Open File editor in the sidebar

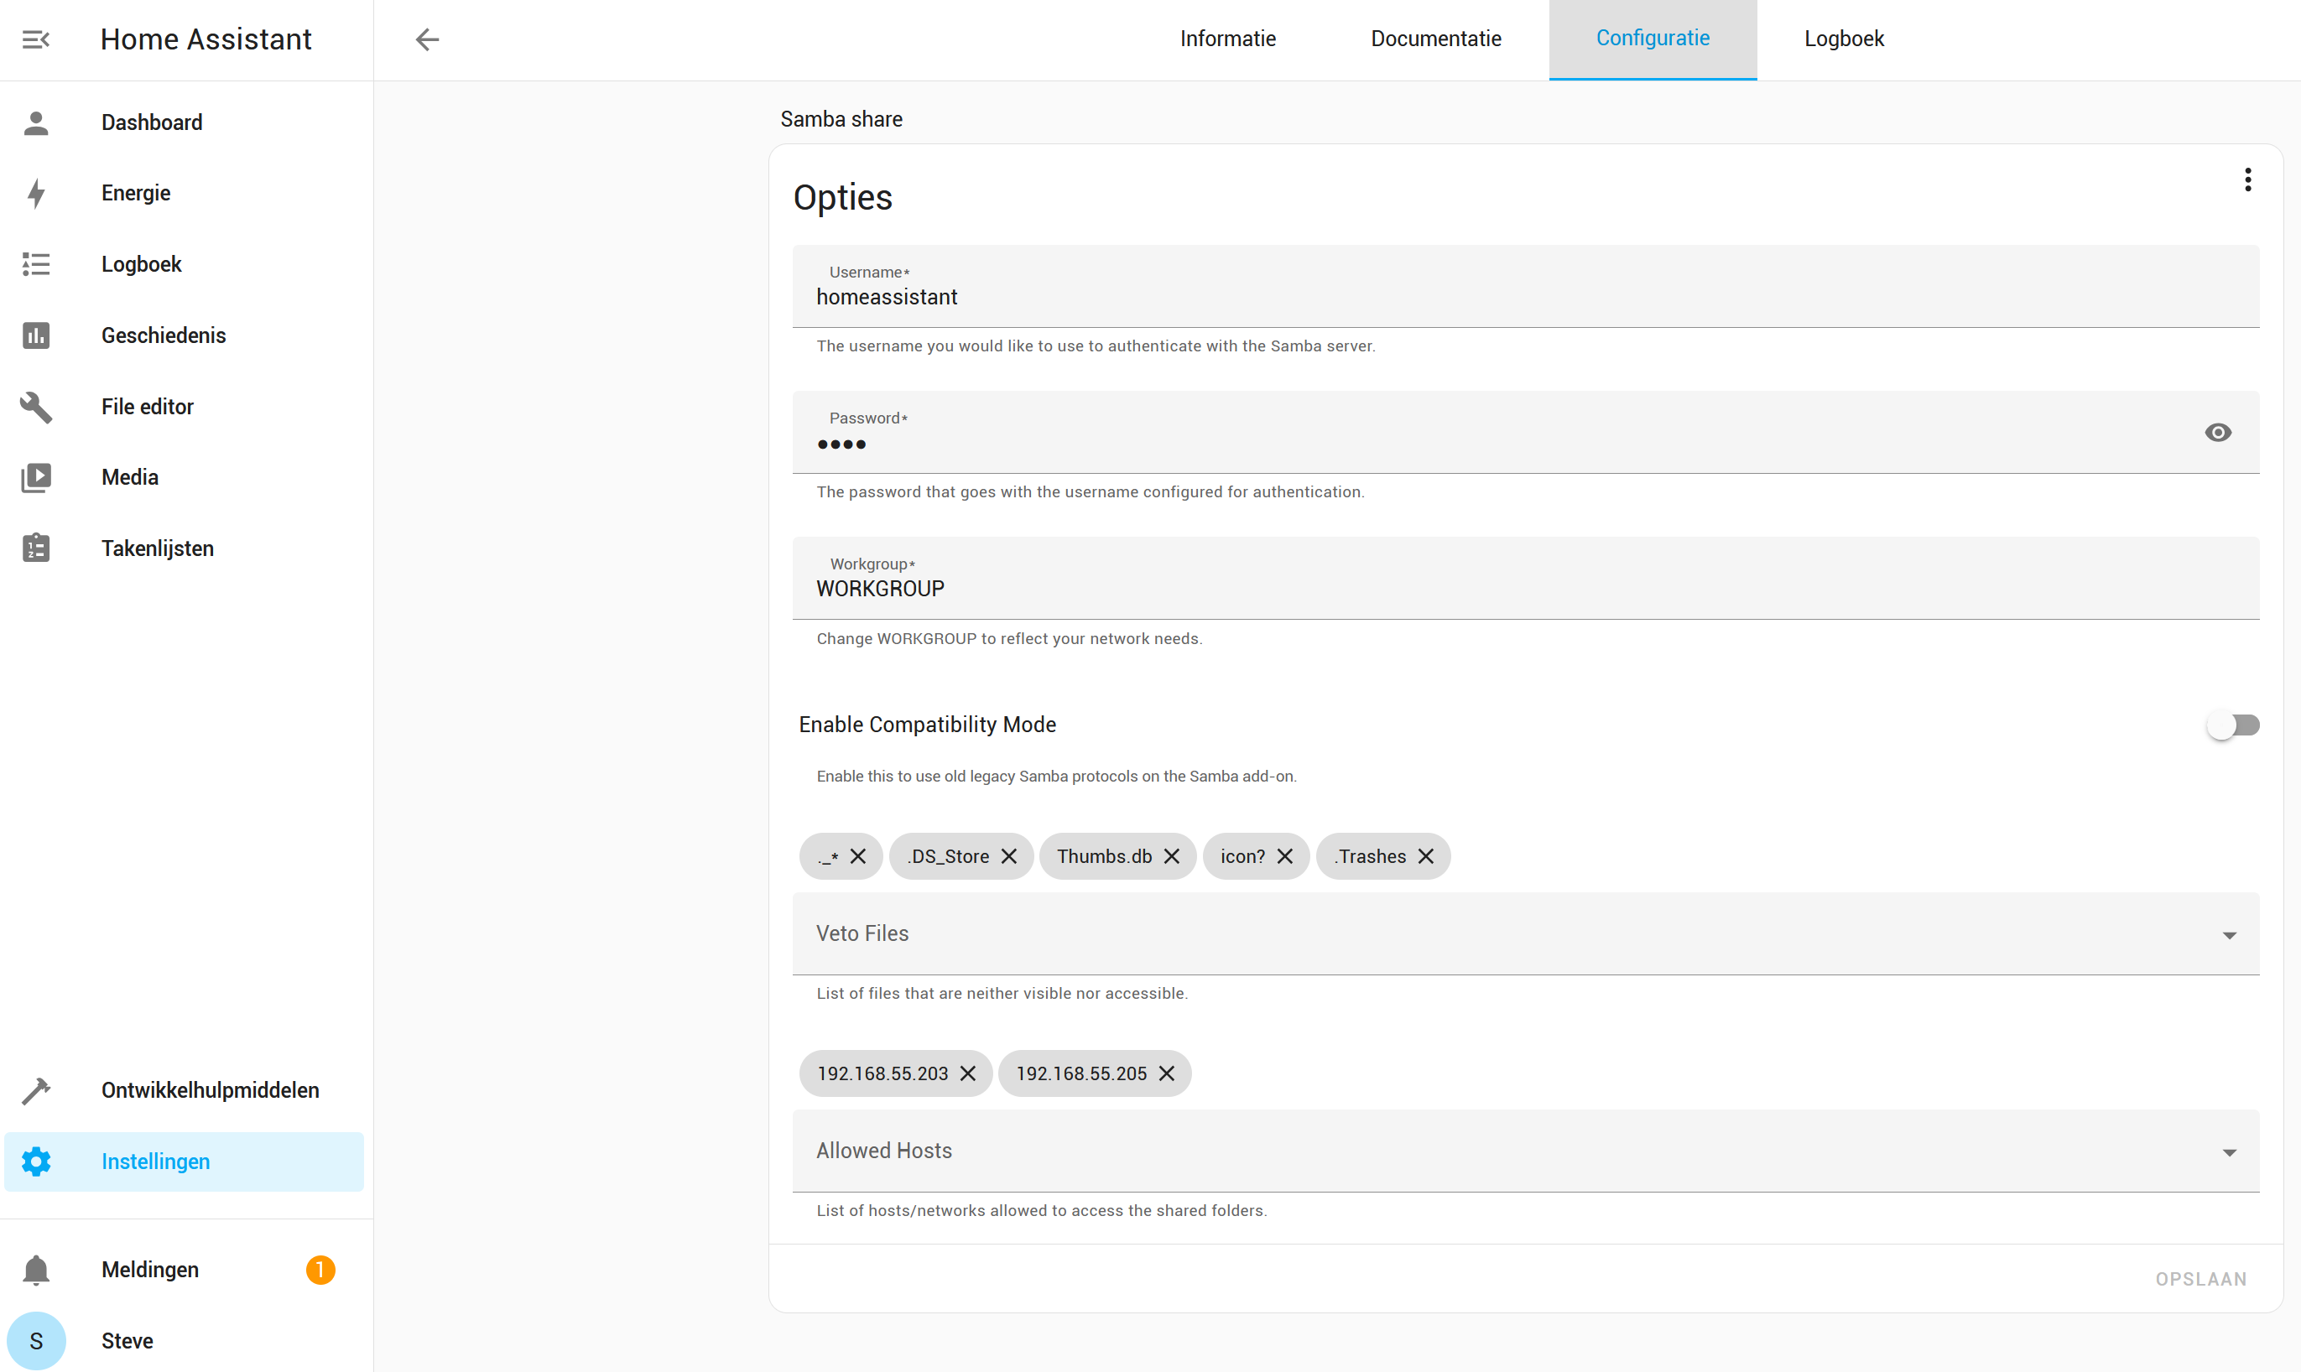click(x=184, y=406)
